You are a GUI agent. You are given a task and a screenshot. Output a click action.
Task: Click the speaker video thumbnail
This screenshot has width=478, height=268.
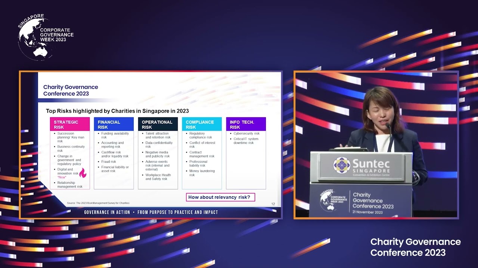point(376,144)
